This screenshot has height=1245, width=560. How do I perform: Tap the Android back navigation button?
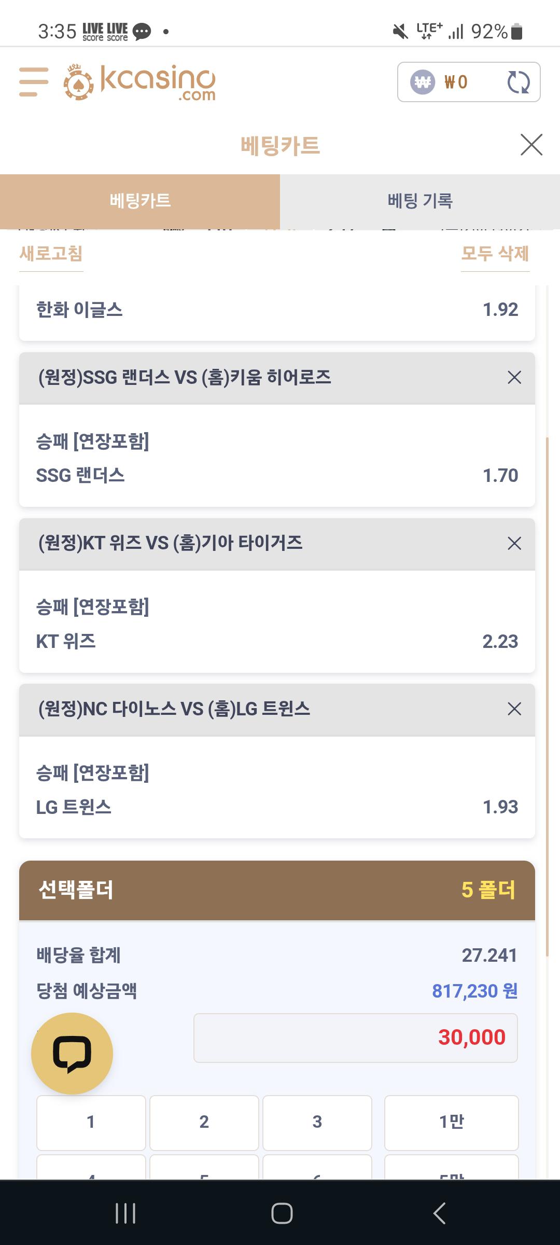[439, 1213]
